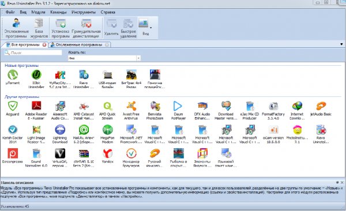Click the Удалить toolbar button
346x211 pixels.
111,28
